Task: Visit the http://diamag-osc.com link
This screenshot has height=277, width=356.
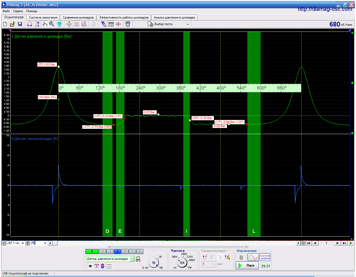Action: tap(325, 9)
